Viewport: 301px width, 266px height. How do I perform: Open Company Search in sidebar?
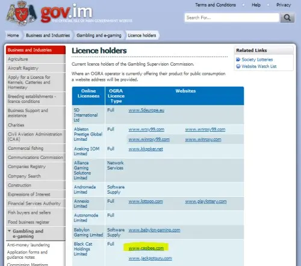click(x=36, y=176)
